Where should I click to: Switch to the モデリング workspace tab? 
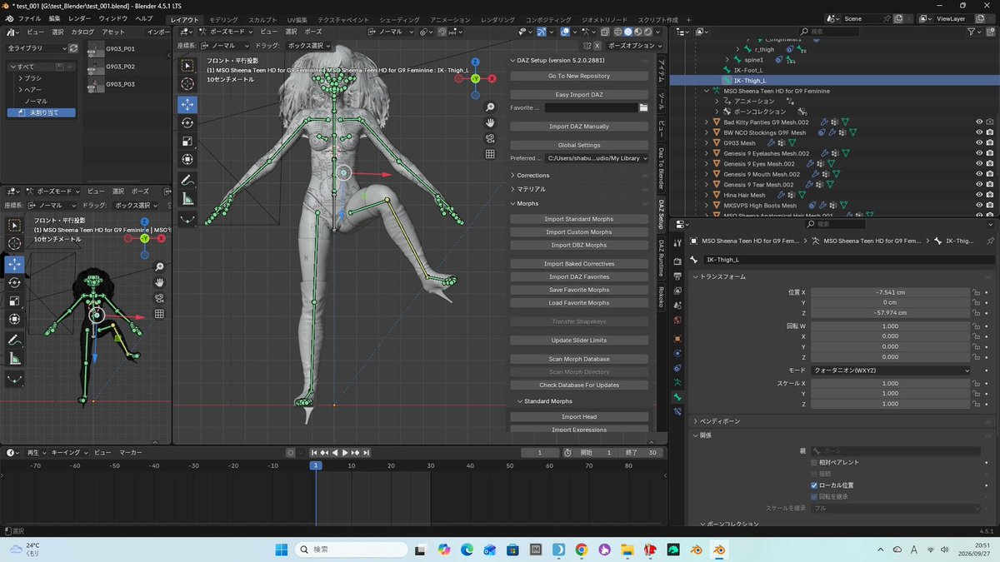click(x=222, y=19)
